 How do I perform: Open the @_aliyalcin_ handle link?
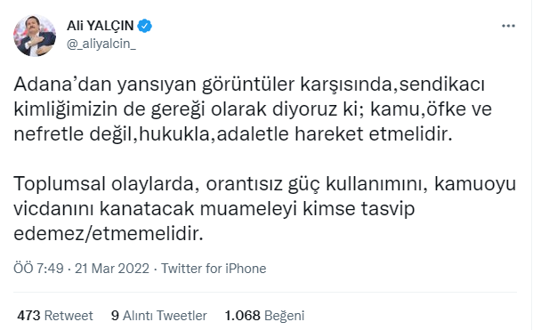pos(101,44)
